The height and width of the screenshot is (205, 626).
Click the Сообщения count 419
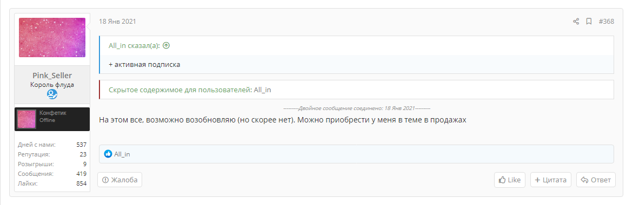[x=82, y=174]
